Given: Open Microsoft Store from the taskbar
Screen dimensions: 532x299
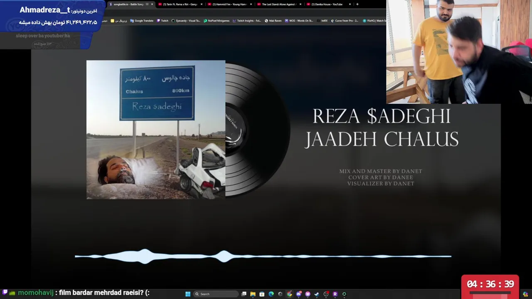Looking at the screenshot, I should [x=262, y=294].
